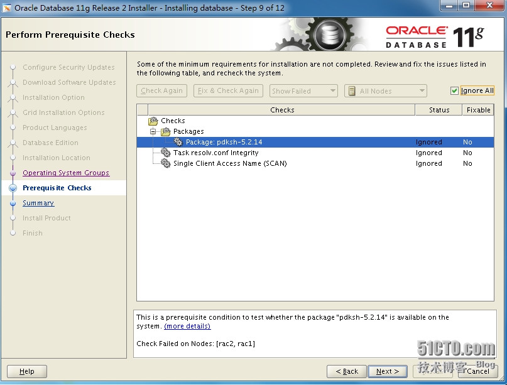Click the gear icon beside pdksh-5.2.14
This screenshot has height=385, width=507.
178,142
